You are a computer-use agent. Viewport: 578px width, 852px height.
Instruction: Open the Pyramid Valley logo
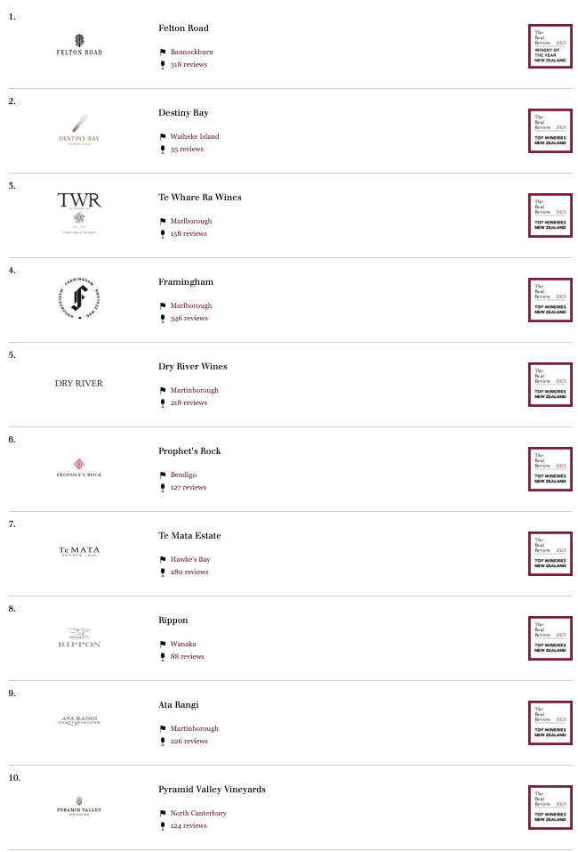(x=79, y=807)
